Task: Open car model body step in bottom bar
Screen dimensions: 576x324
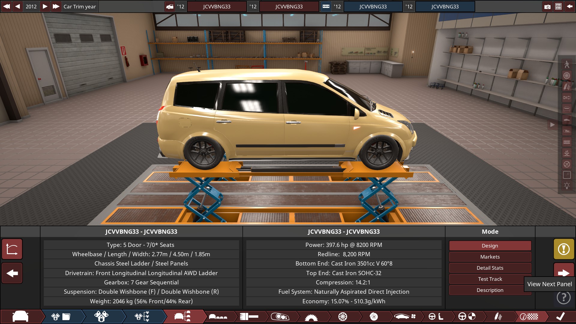Action: tap(20, 316)
